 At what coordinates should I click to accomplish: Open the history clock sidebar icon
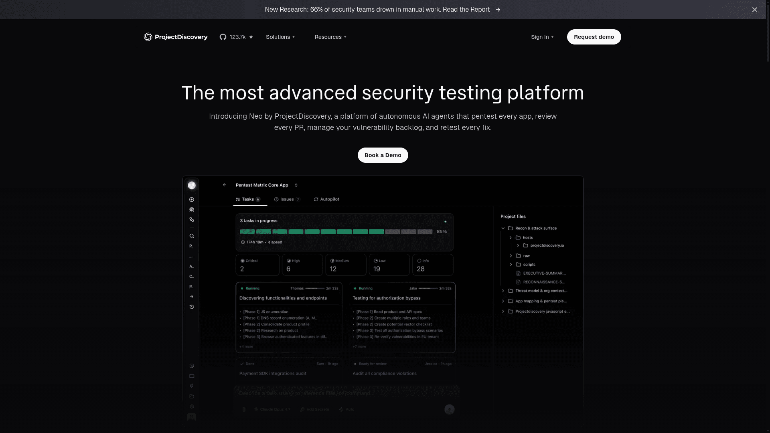click(x=192, y=307)
